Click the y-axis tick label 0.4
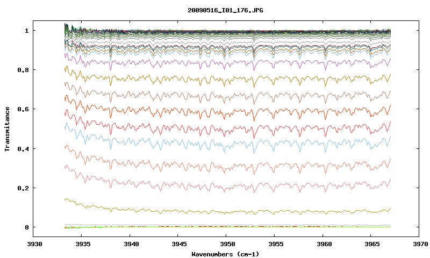 point(23,148)
